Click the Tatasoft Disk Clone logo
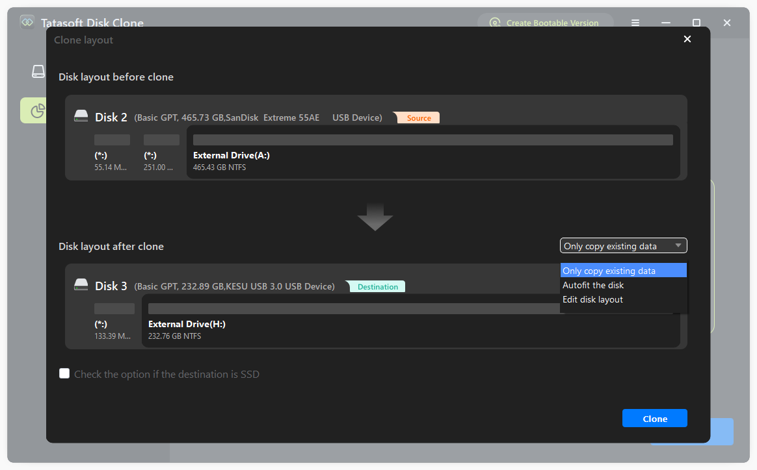 click(27, 21)
